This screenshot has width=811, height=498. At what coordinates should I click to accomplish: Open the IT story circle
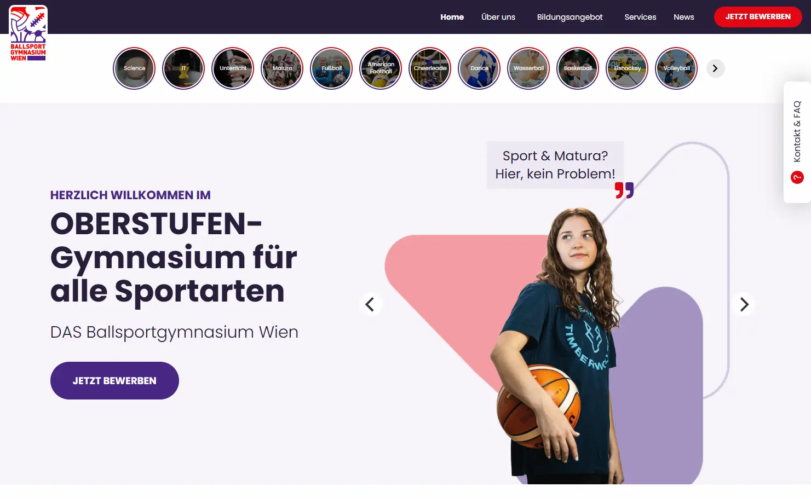coord(183,68)
